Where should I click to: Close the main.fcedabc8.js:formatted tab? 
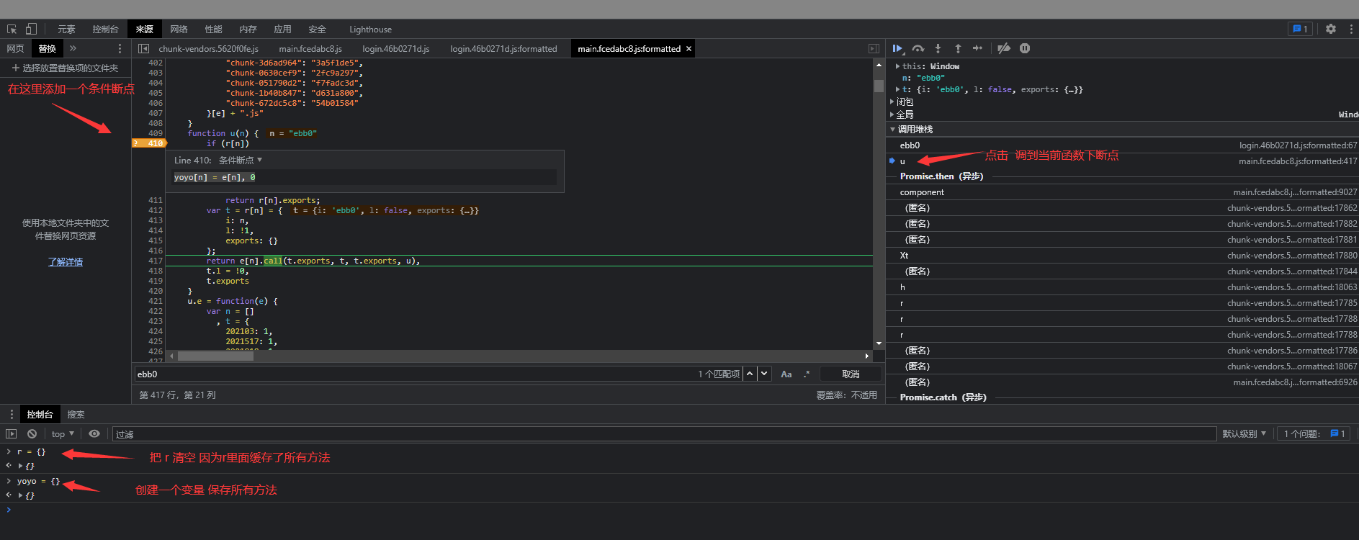[689, 48]
